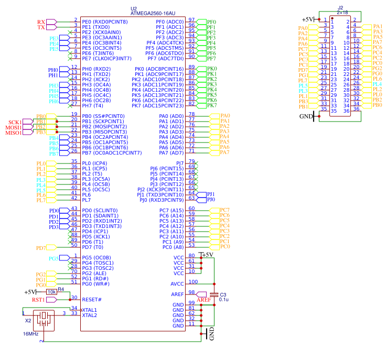The image size is (388, 349).
Task: Select the PJ1 net port flag
Action: 201,194
